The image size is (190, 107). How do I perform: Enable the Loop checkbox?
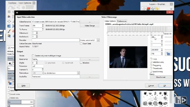[x=151, y=59]
